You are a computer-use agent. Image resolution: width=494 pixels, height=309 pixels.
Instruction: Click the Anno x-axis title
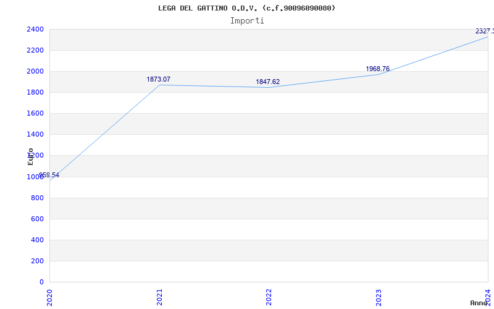[479, 303]
